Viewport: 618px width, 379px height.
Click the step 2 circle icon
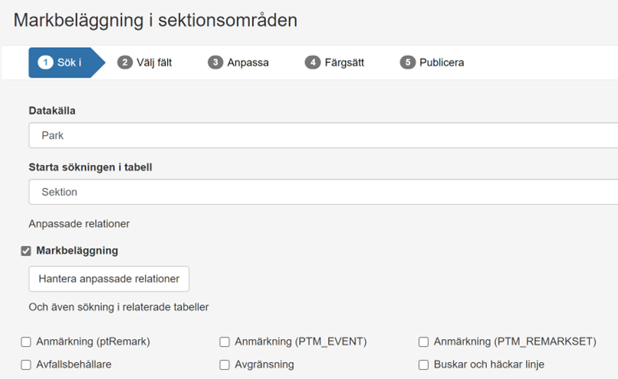coord(125,63)
